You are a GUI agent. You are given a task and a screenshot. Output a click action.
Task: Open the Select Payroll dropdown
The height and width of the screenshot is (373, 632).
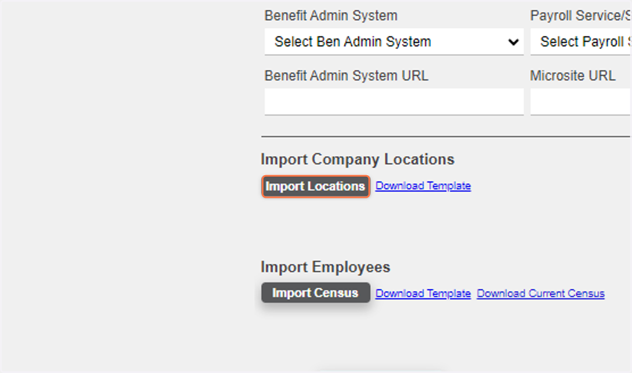[x=581, y=42]
